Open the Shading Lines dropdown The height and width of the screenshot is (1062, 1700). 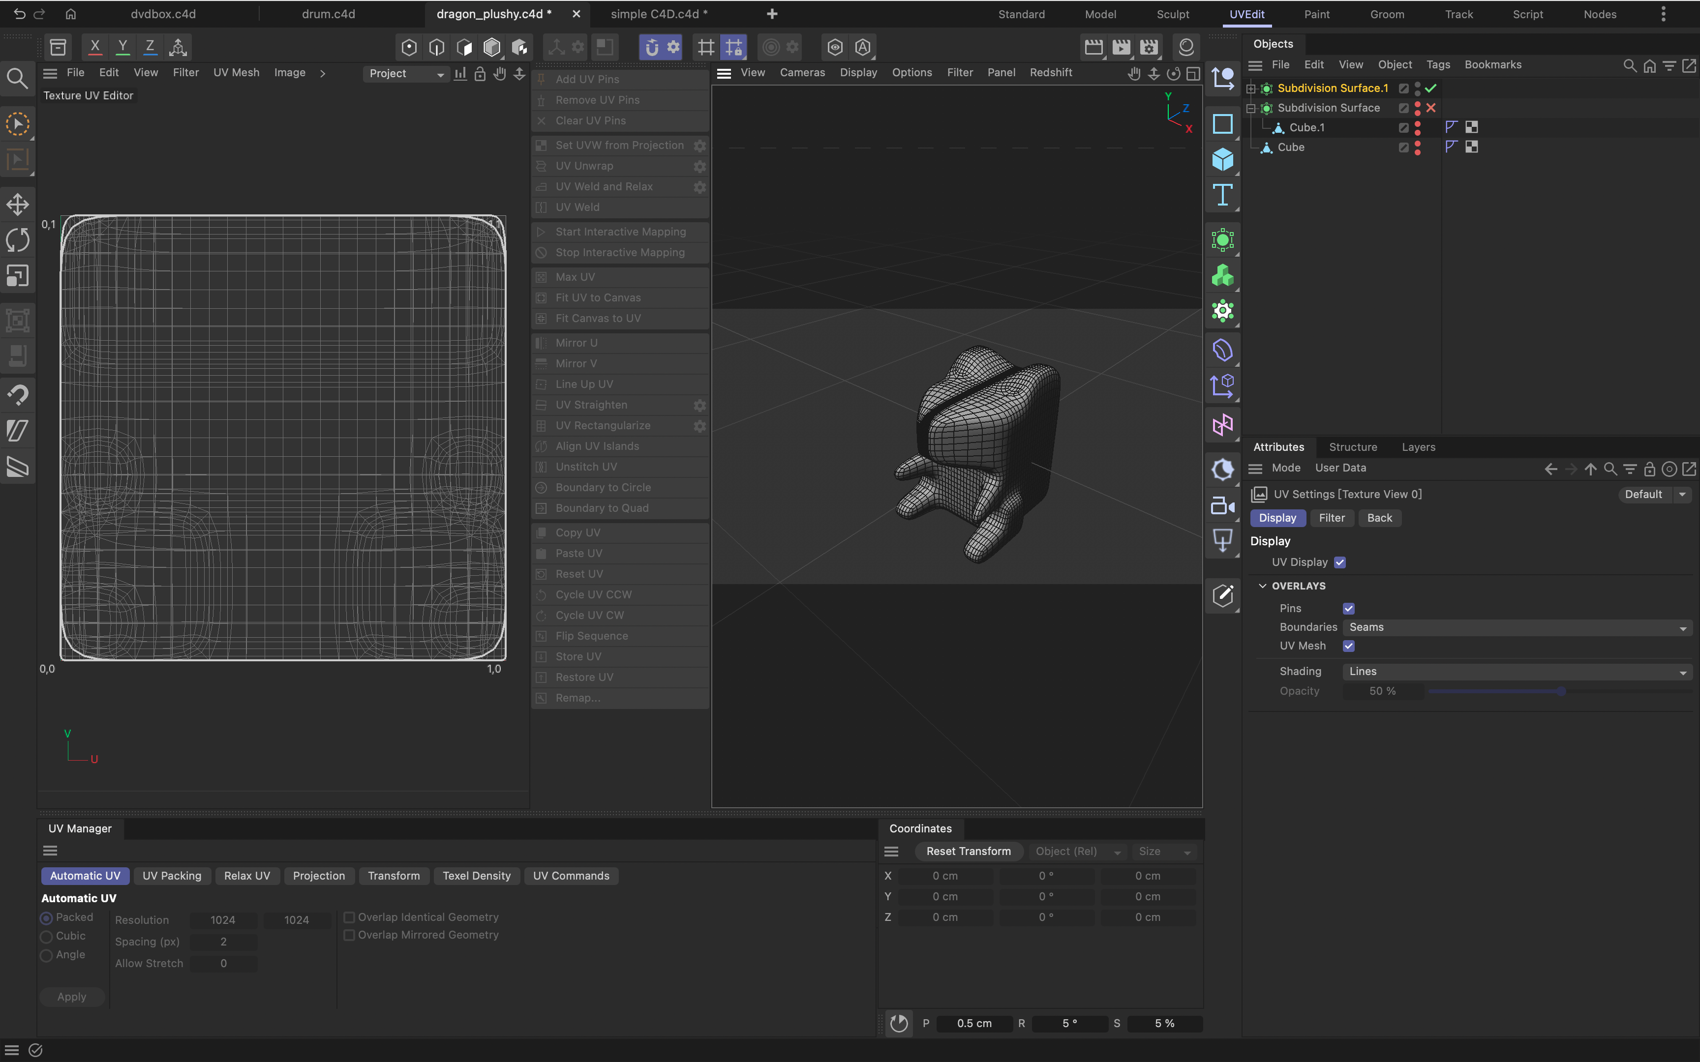(1517, 672)
